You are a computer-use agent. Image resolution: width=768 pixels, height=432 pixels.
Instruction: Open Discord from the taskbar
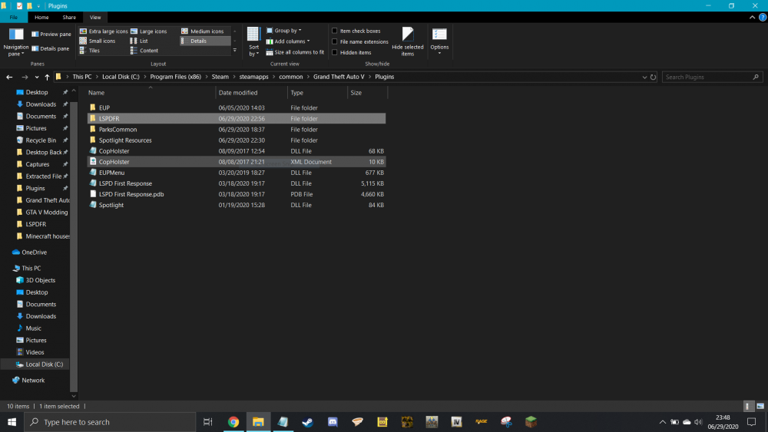[333, 422]
